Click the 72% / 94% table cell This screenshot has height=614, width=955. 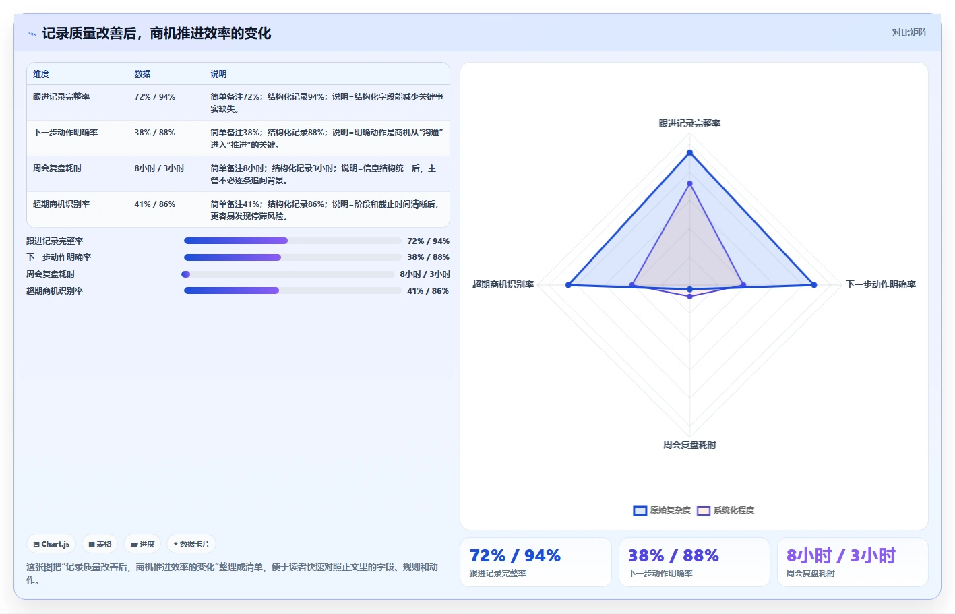(x=154, y=97)
